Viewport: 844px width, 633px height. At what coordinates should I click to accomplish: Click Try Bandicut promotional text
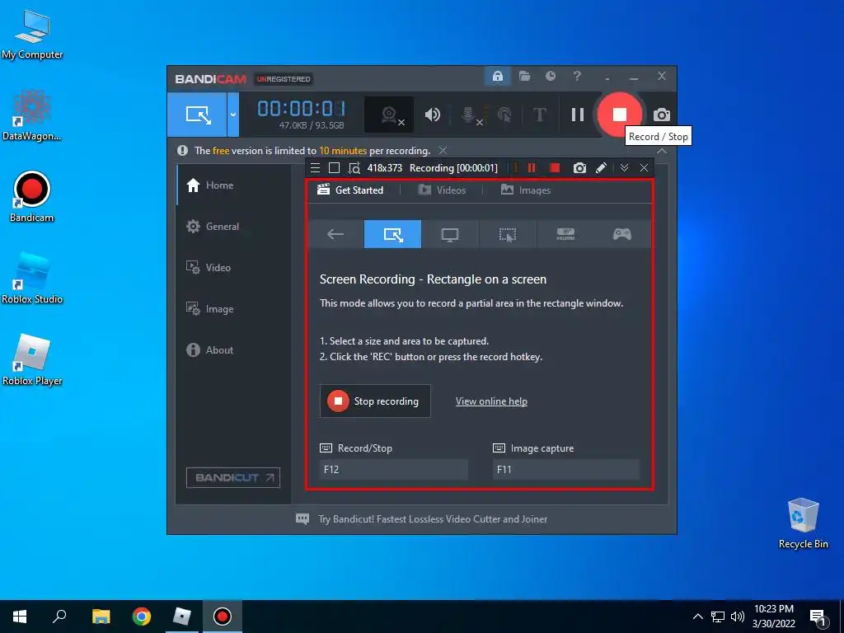pyautogui.click(x=433, y=519)
